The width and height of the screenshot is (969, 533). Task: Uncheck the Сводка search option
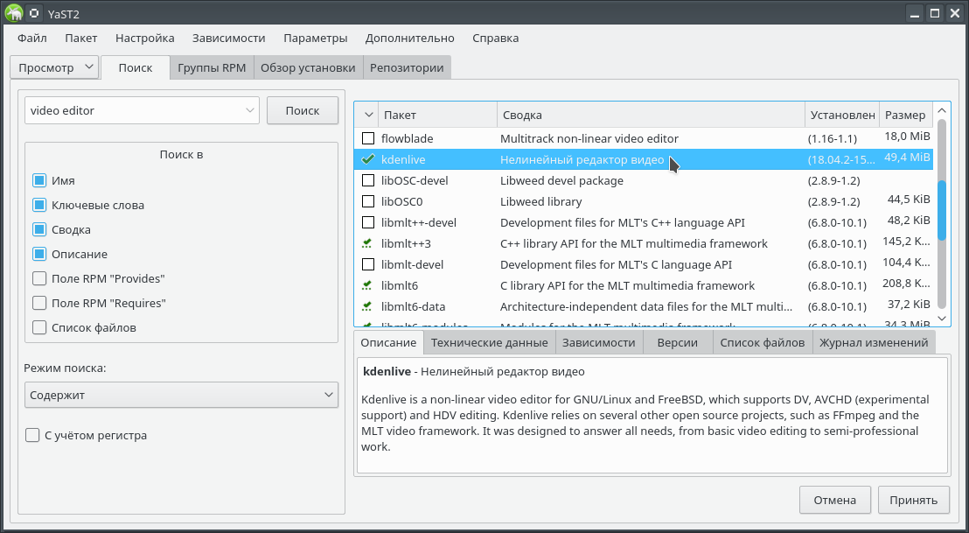(39, 229)
